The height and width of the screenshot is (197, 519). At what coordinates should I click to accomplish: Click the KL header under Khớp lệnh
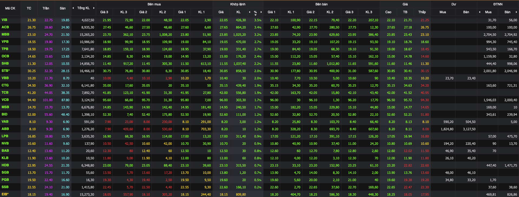(x=239, y=12)
